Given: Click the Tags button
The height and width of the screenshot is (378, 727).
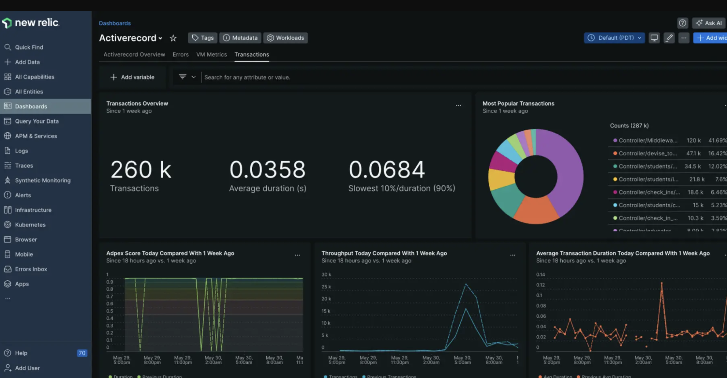Looking at the screenshot, I should tap(203, 38).
